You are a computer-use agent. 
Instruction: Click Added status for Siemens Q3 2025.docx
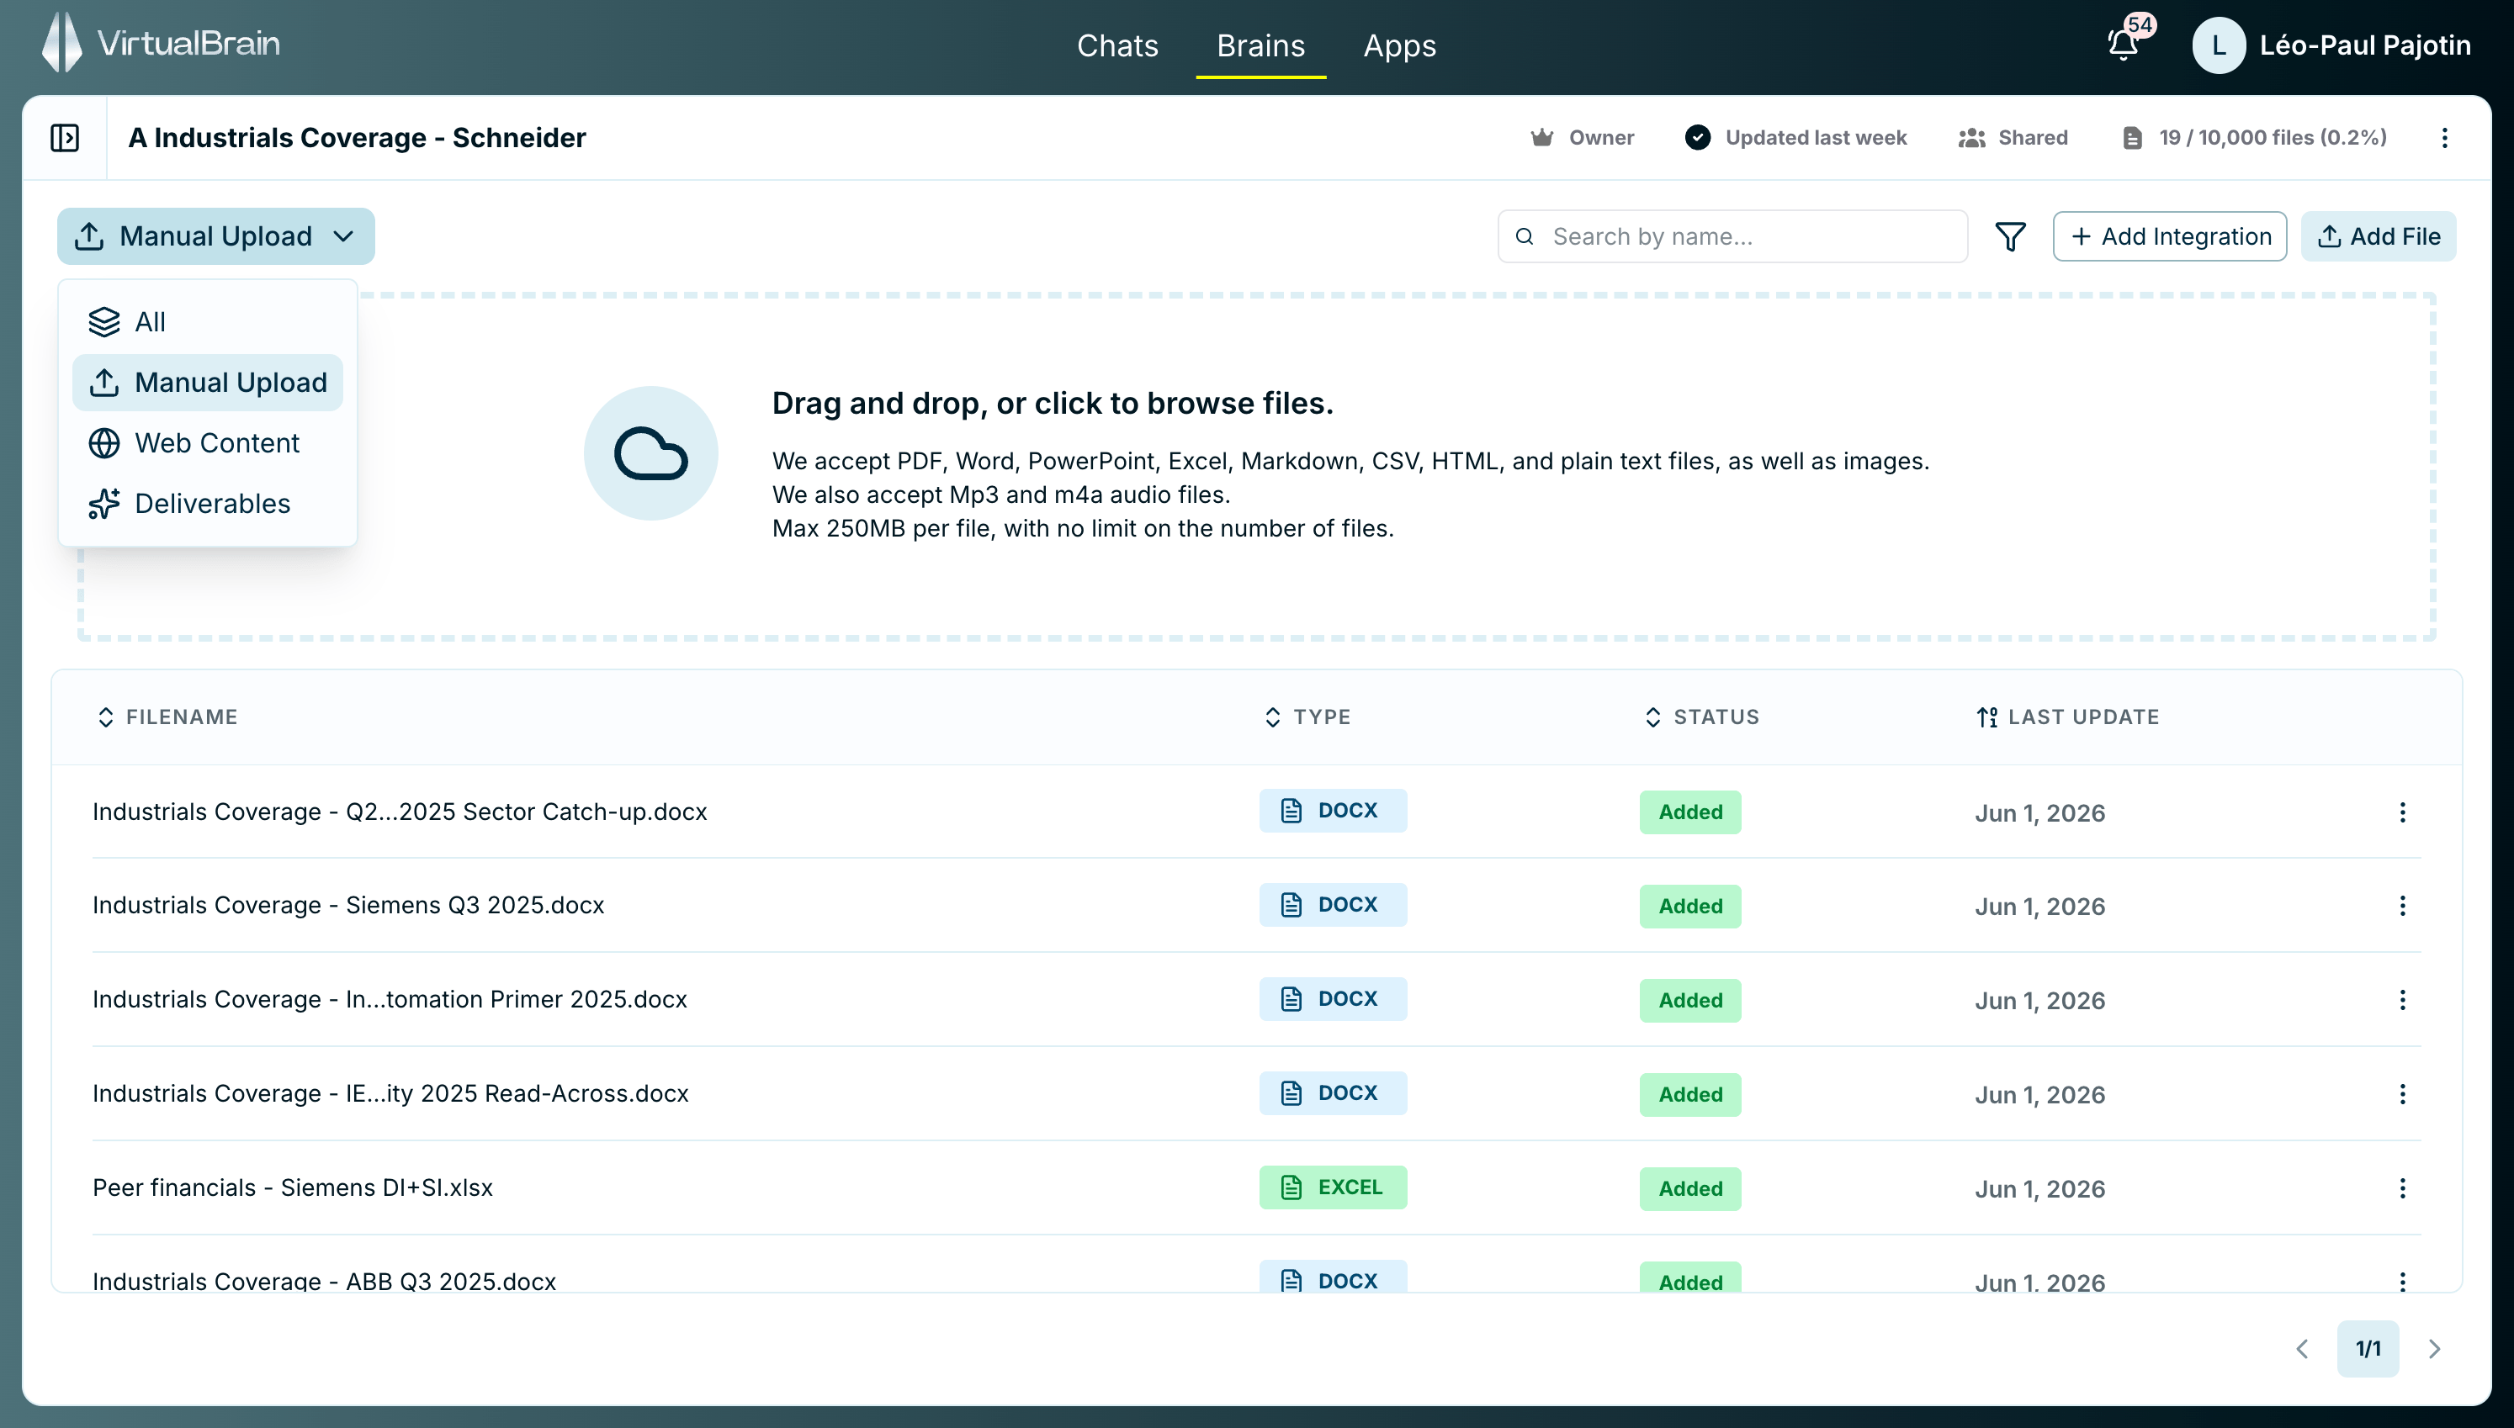(x=1690, y=907)
